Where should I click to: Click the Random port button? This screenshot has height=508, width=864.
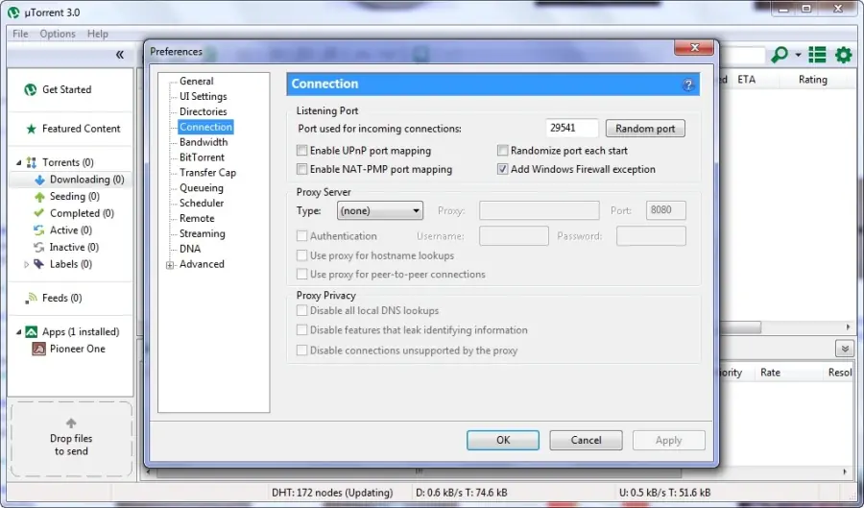point(645,129)
